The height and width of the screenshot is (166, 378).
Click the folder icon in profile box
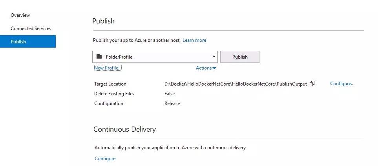[x=99, y=57]
